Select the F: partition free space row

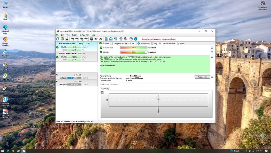77,83
